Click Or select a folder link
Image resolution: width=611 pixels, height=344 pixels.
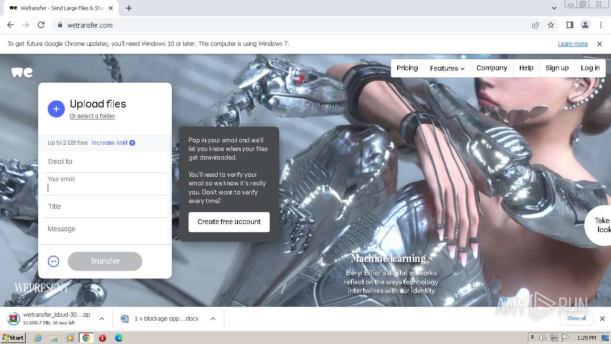coord(92,116)
